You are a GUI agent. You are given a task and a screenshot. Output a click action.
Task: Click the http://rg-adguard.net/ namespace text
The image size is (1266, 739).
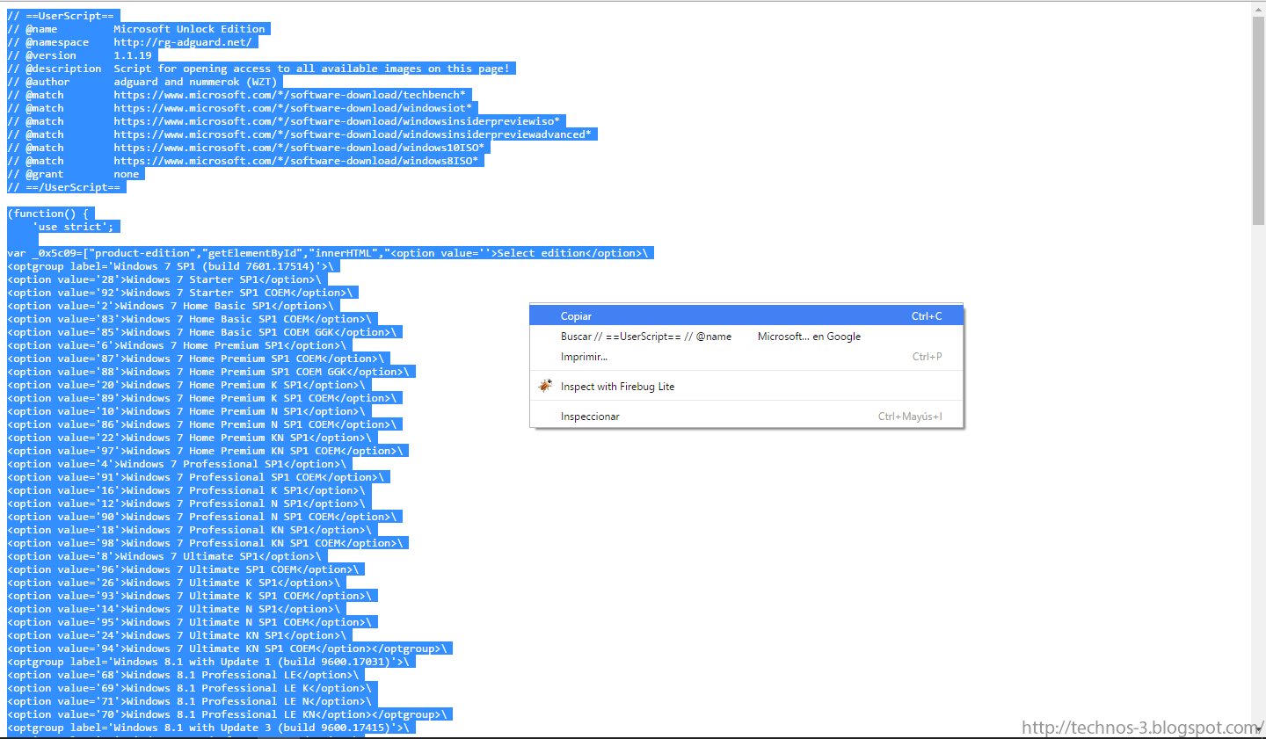tap(183, 42)
